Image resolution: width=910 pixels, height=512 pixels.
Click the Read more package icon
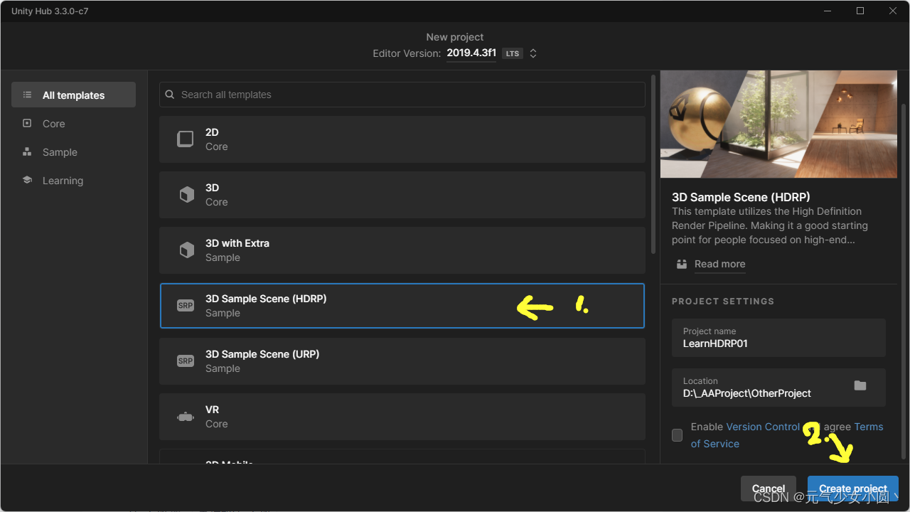coord(682,264)
